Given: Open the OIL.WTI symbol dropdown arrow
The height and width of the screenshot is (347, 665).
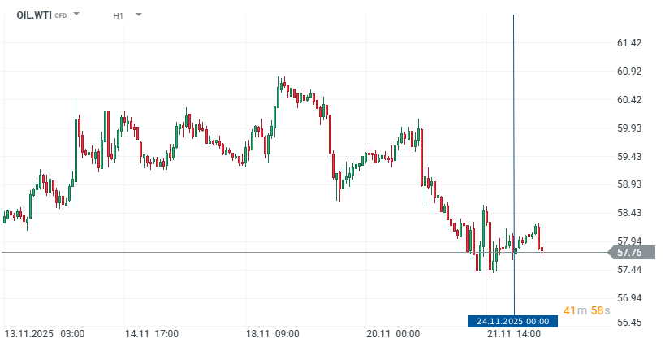Looking at the screenshot, I should pyautogui.click(x=76, y=15).
